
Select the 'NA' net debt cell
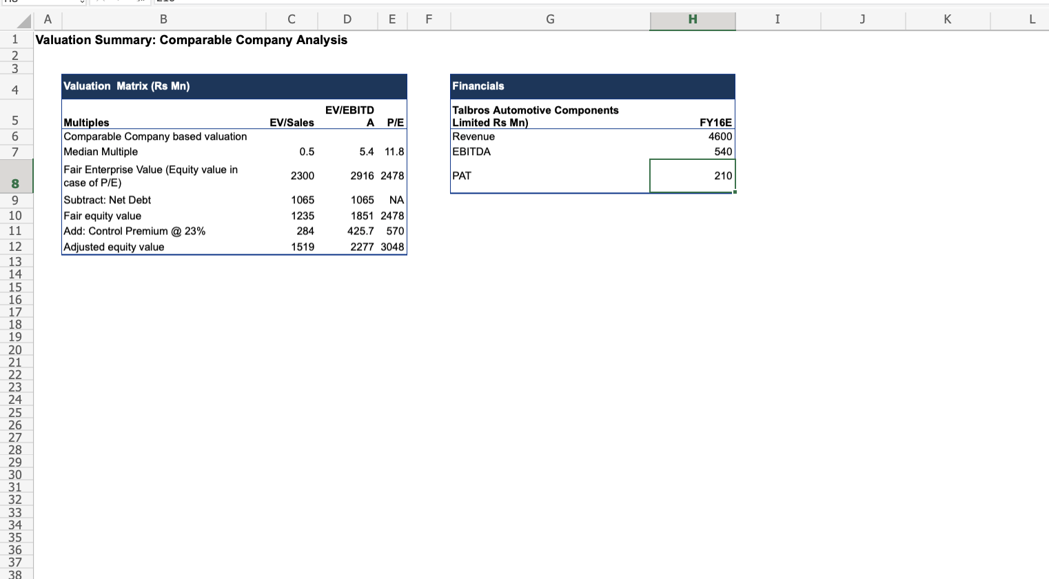tap(392, 200)
